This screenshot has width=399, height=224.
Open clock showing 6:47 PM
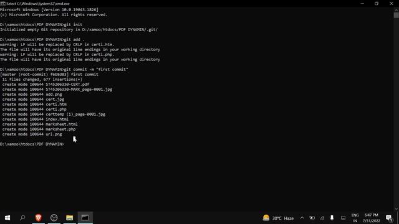372,218
